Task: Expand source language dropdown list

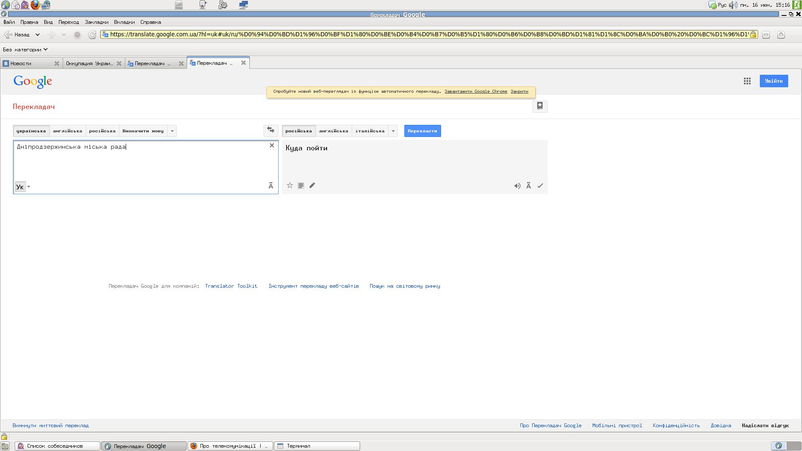Action: (x=172, y=131)
